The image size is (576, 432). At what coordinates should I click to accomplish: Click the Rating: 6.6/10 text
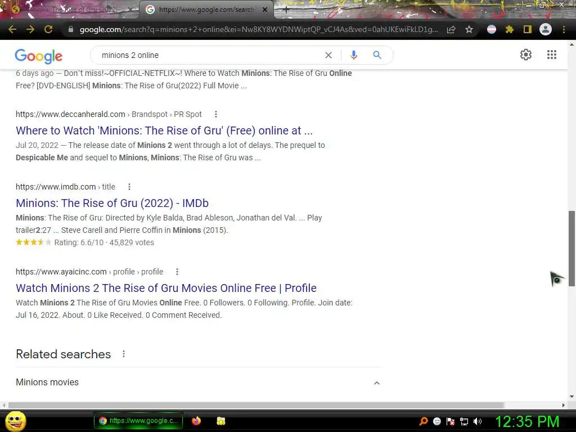79,242
